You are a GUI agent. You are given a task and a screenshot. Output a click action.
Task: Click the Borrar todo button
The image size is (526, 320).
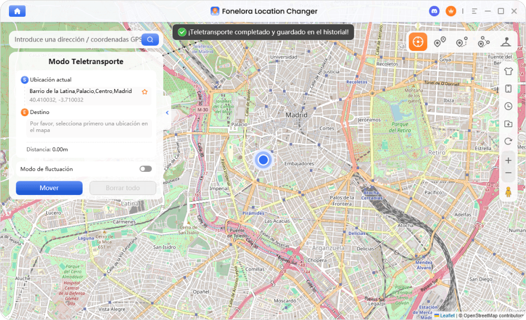[123, 188]
